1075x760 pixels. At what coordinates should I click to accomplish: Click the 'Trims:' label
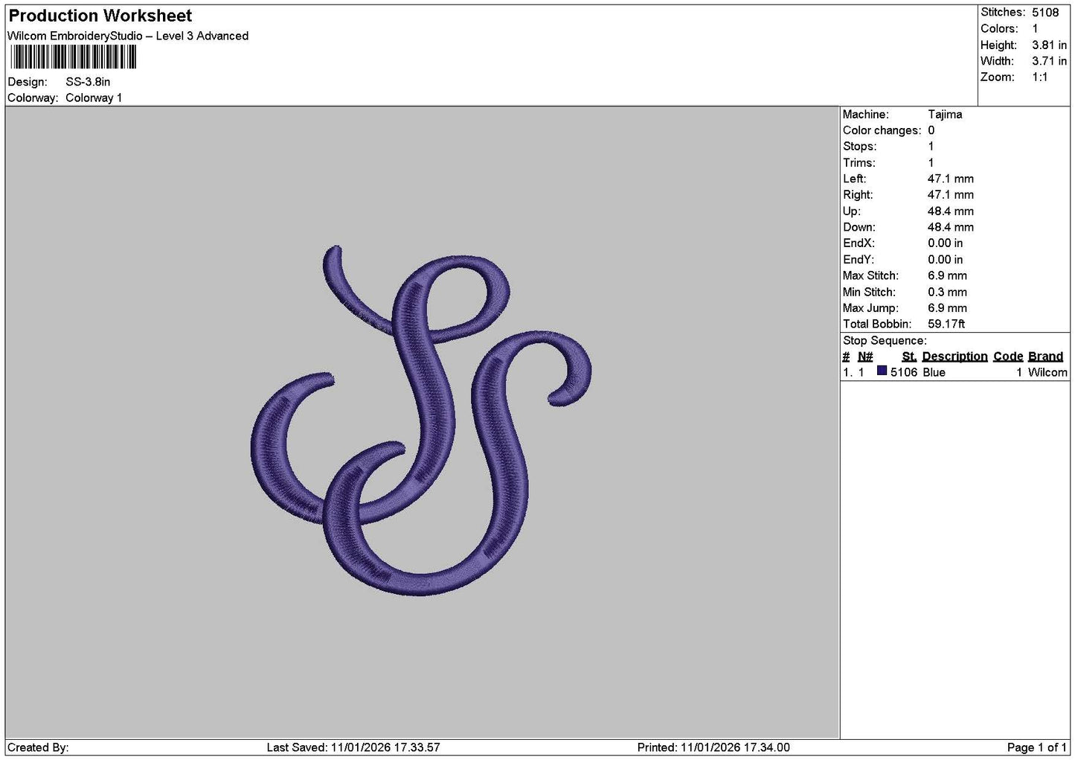pos(859,162)
